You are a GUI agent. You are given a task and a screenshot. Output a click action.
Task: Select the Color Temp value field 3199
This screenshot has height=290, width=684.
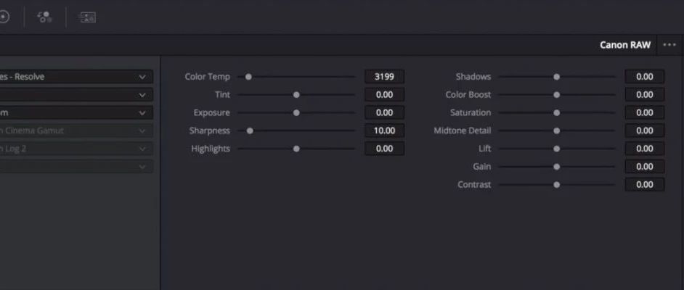pos(384,77)
